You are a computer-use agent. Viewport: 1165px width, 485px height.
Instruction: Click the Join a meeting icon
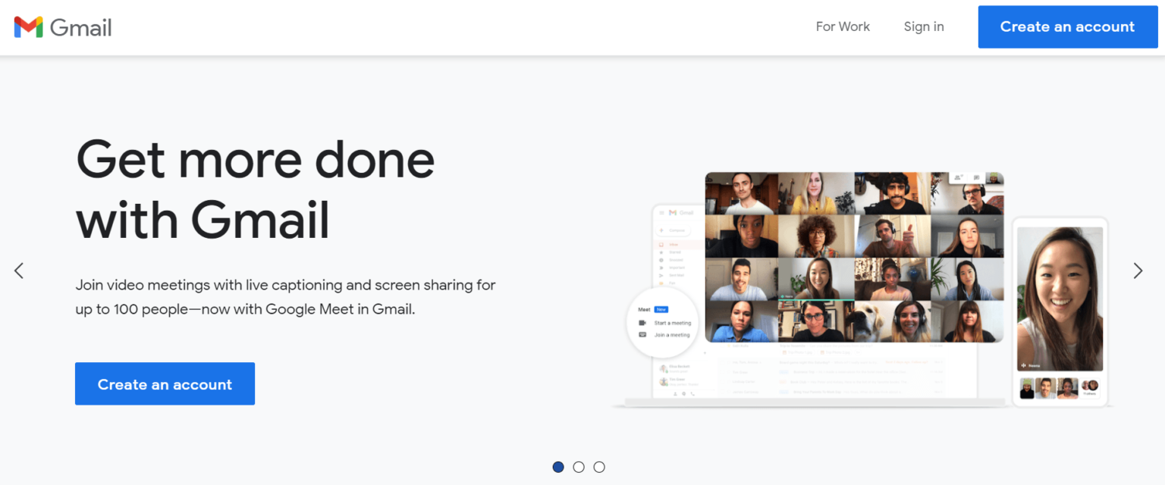click(x=642, y=334)
